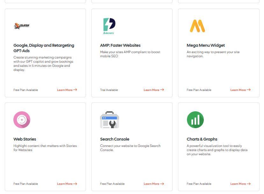The image size is (264, 194).
Task: Click the Search Console description text
Action: pos(130,148)
